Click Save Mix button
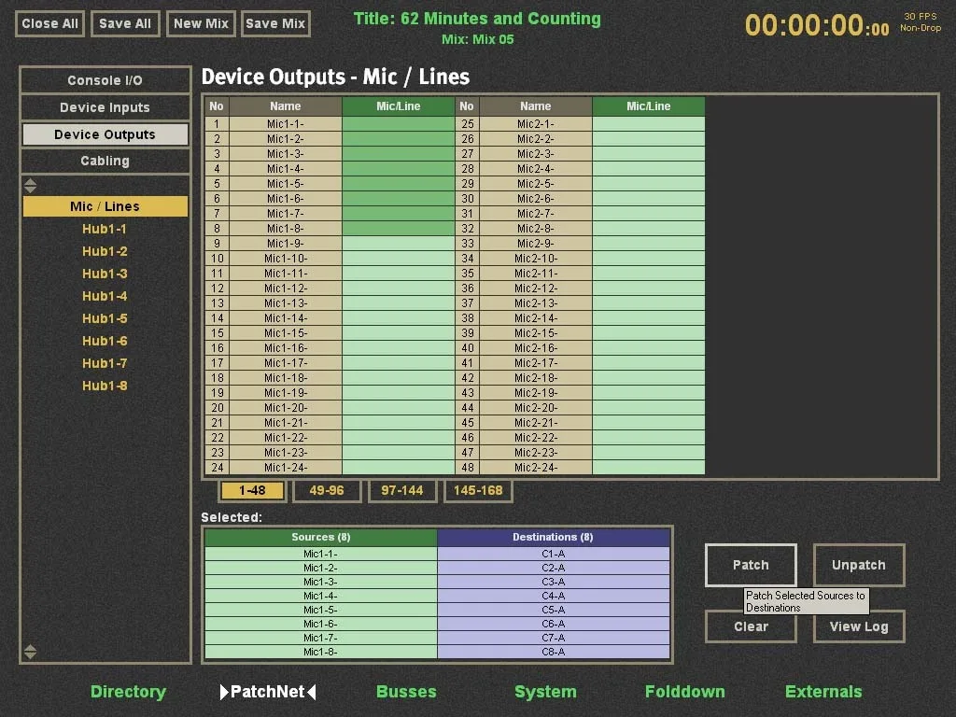 tap(275, 23)
